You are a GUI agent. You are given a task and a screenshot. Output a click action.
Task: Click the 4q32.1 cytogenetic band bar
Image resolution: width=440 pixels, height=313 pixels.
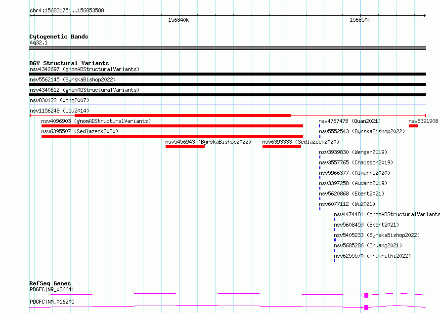click(x=227, y=48)
